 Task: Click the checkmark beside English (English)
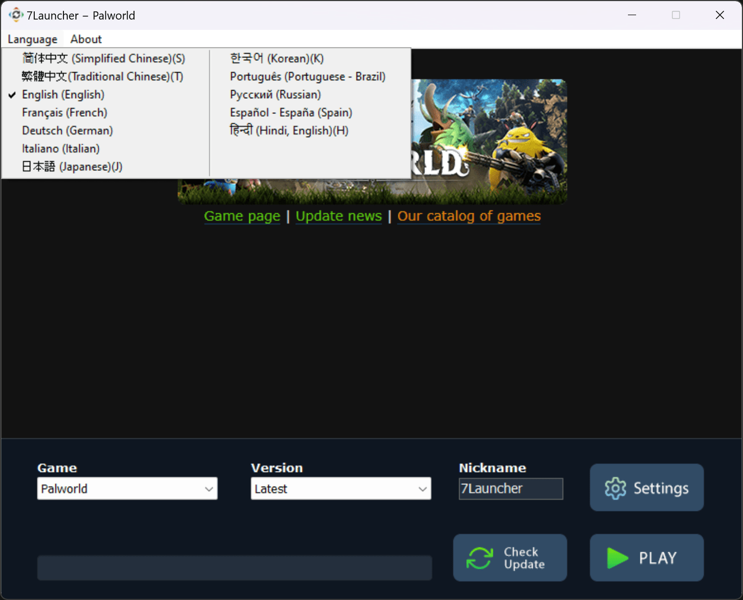point(12,95)
